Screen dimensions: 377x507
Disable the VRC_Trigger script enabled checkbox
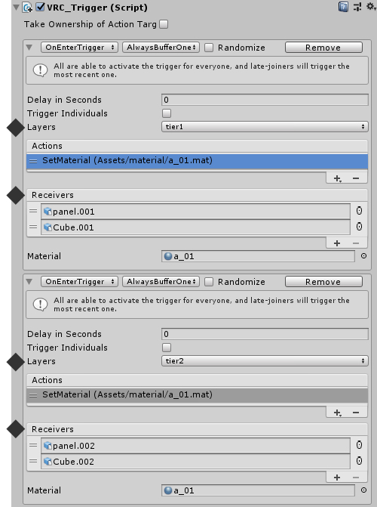pyautogui.click(x=40, y=7)
